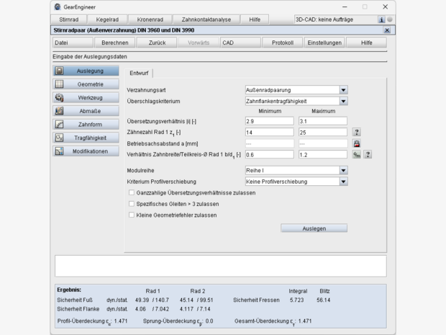This screenshot has height=335, width=446.
Task: Enable Ganzzahlige Übersetzungsverhältnisse zulassen
Action: 132,193
